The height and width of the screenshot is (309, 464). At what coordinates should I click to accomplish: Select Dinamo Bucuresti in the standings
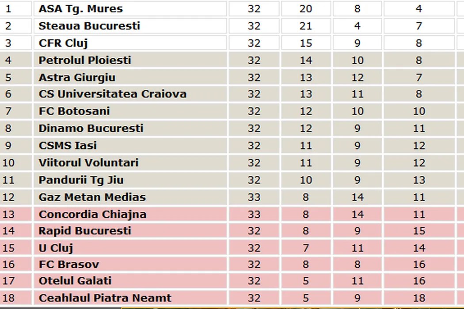[91, 128]
